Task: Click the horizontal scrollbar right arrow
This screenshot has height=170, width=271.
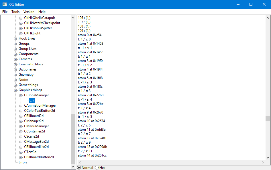Action: pyautogui.click(x=263, y=162)
